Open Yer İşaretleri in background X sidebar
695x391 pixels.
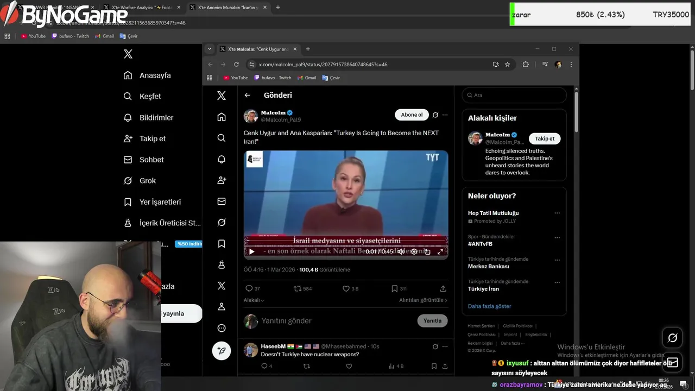[152, 202]
